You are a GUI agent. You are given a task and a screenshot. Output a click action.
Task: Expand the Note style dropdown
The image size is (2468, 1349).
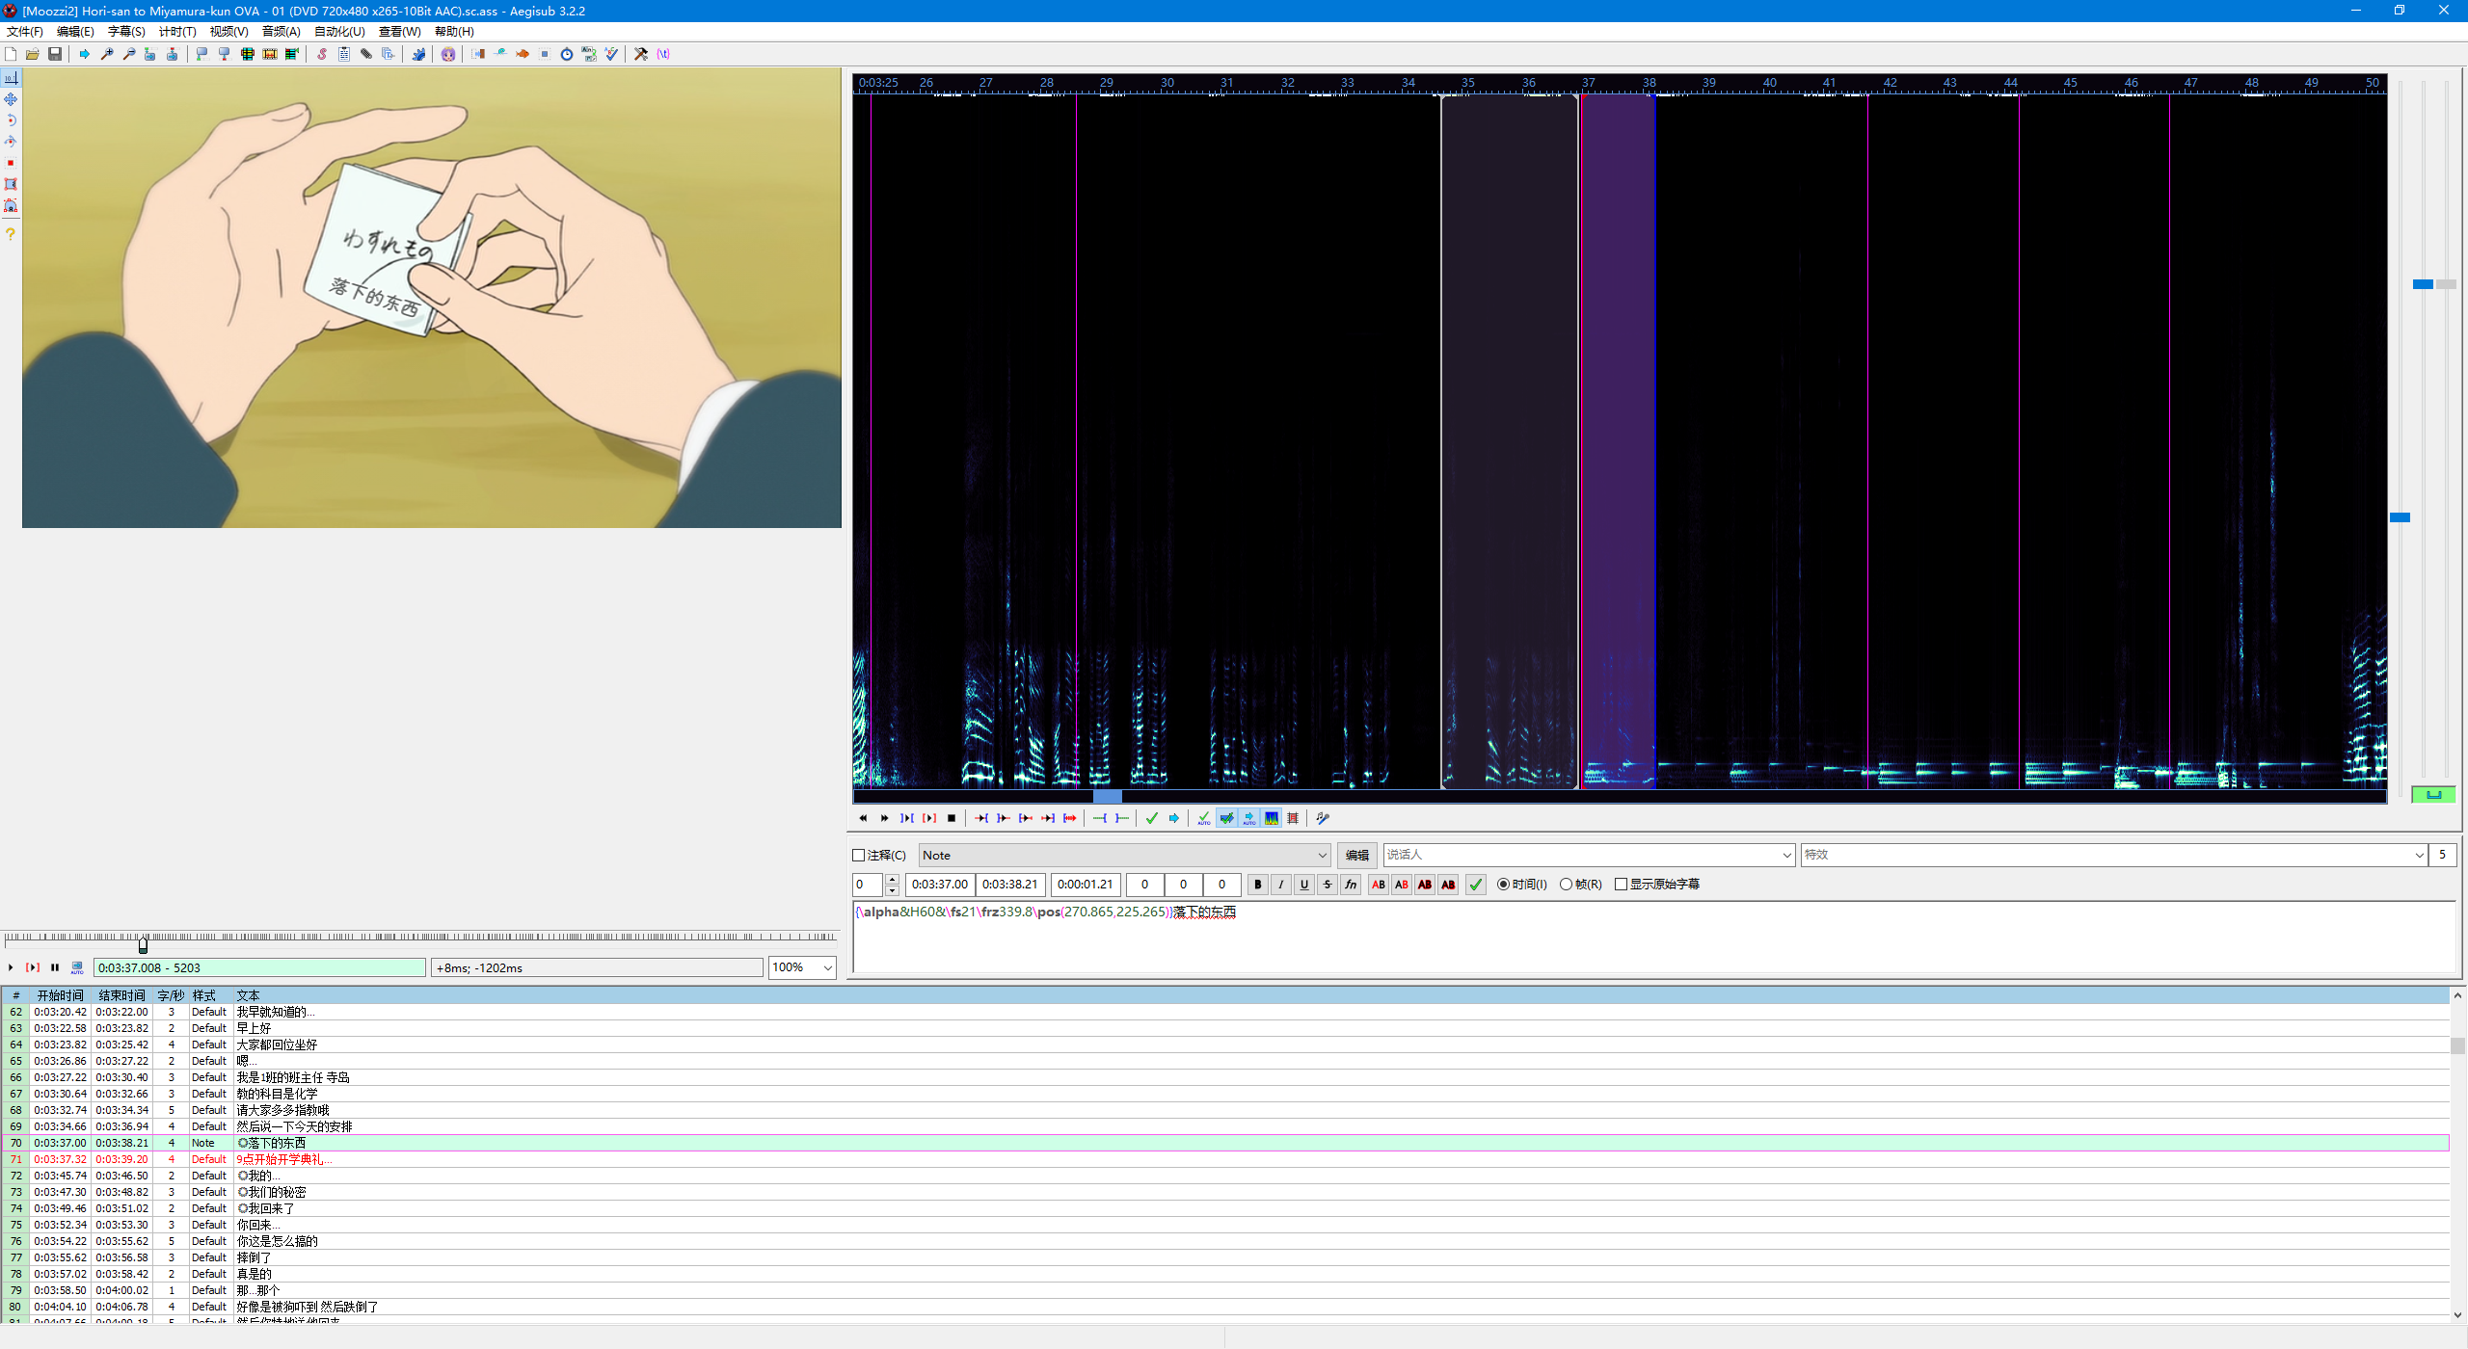(1322, 856)
